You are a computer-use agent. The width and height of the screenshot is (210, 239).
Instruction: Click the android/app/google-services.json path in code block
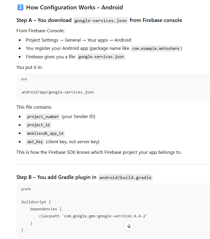58,92
